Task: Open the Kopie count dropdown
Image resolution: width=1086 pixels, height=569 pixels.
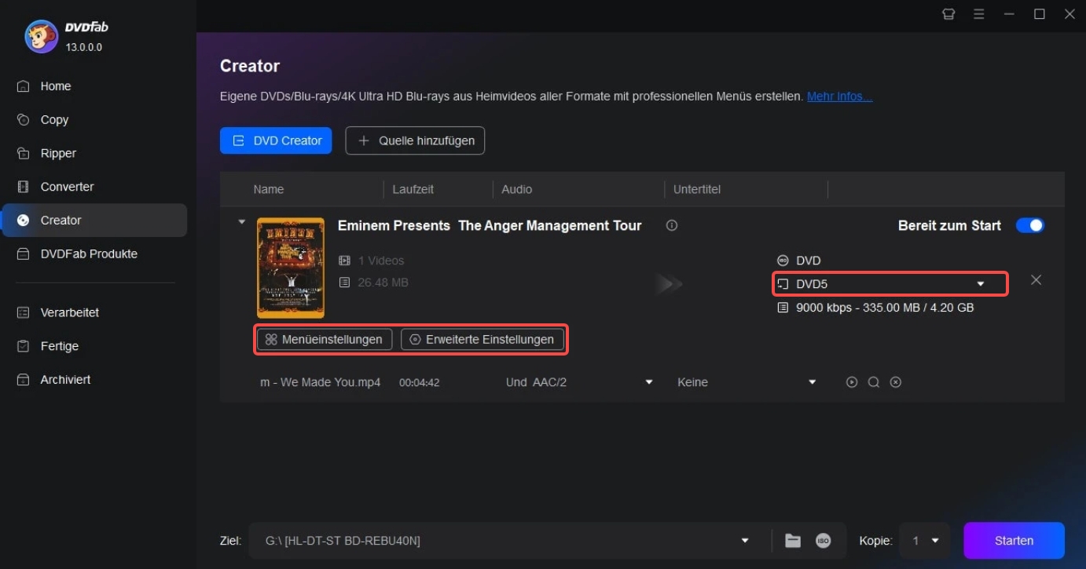Action: (x=925, y=541)
